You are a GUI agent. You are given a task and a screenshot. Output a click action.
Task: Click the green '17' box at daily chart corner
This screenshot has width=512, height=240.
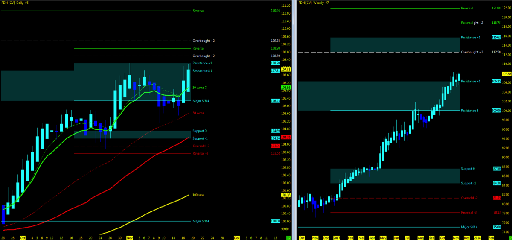288,237
